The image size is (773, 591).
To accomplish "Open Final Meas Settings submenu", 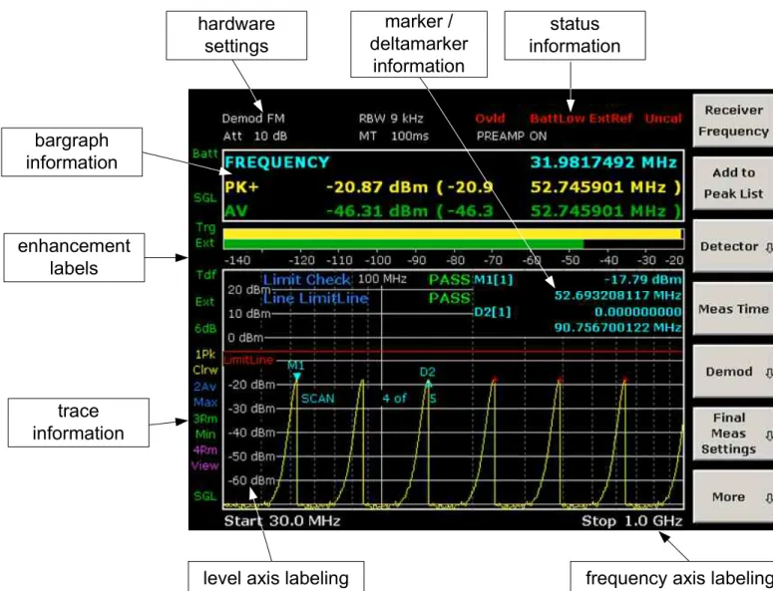I will 733,434.
